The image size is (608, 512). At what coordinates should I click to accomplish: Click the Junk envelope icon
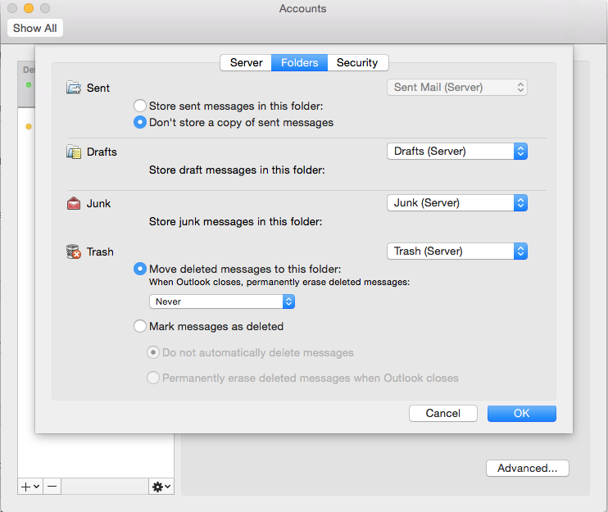click(74, 203)
